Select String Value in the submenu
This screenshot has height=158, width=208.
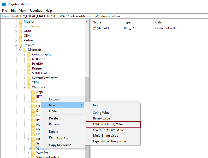(112, 113)
